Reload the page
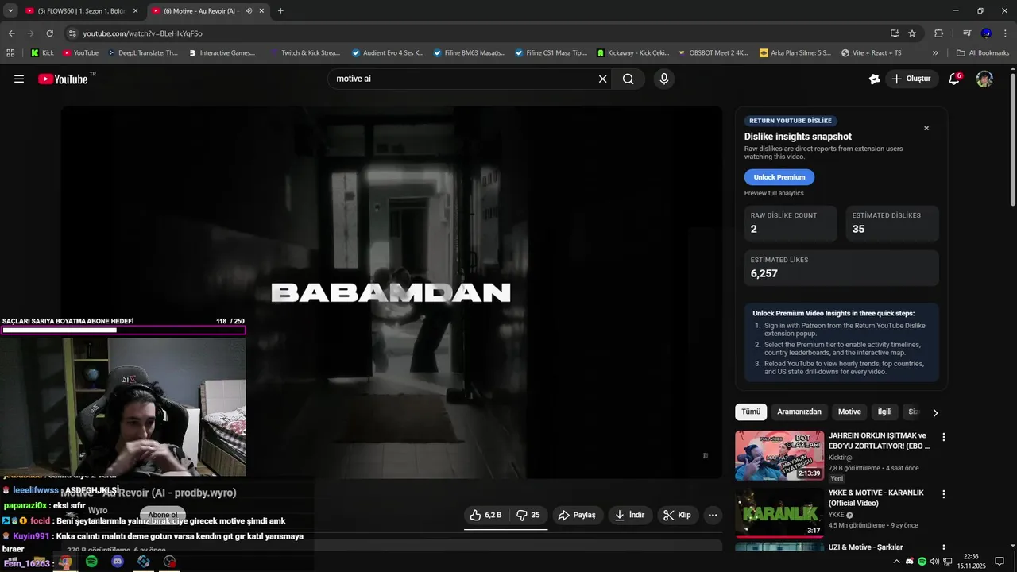 (49, 33)
